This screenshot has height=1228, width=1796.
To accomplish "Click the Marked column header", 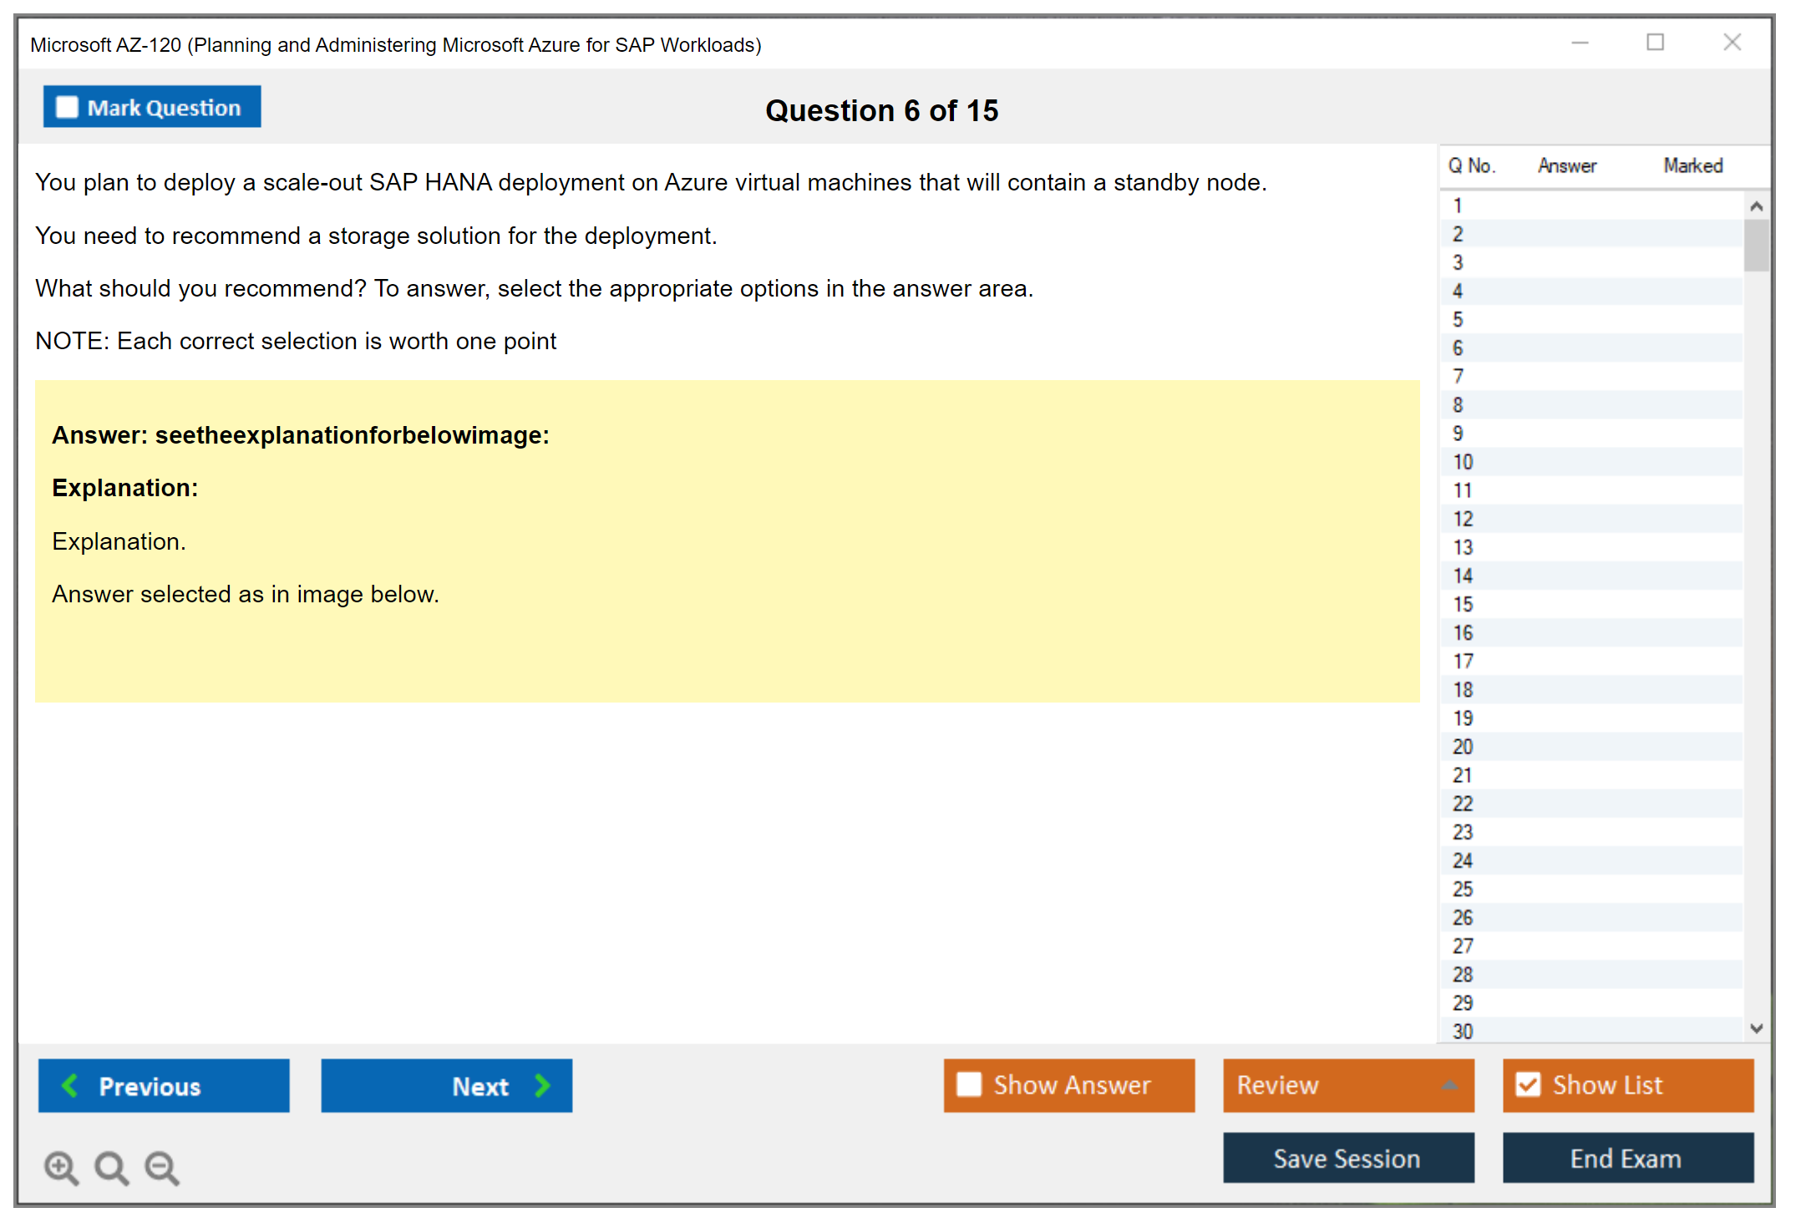I will [1692, 166].
